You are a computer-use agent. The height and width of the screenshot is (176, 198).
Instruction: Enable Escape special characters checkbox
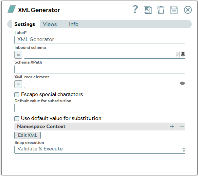(x=17, y=95)
